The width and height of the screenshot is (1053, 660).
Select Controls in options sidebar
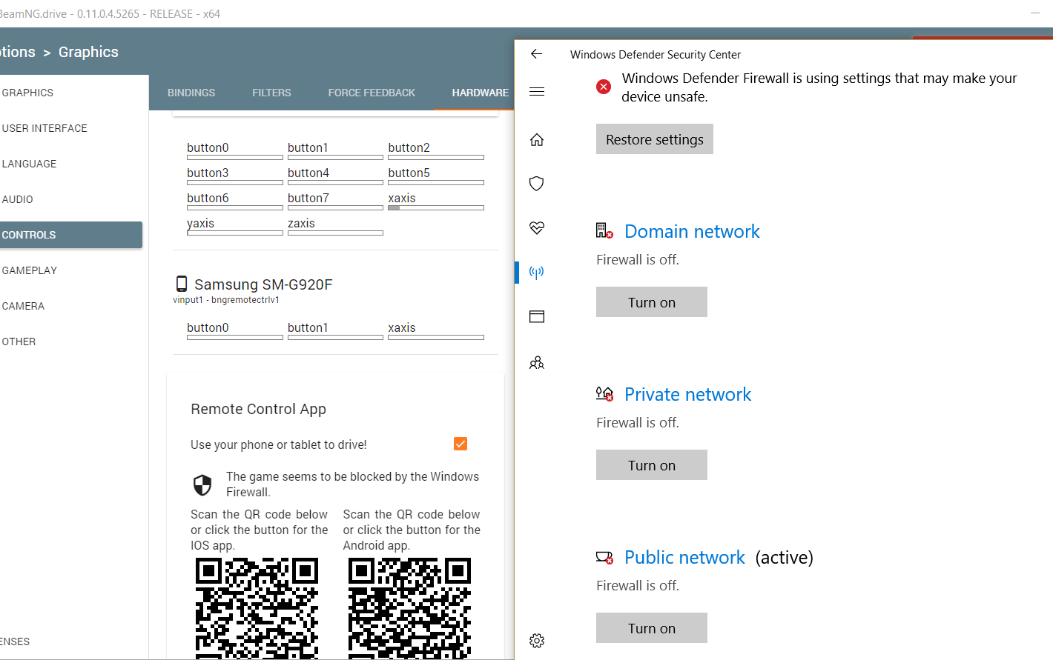71,235
